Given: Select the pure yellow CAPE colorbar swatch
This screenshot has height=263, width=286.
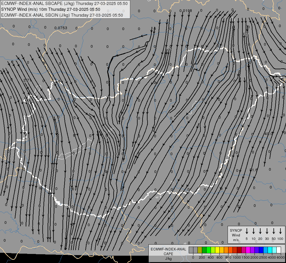Looking at the screenshot, I should pos(217,250).
